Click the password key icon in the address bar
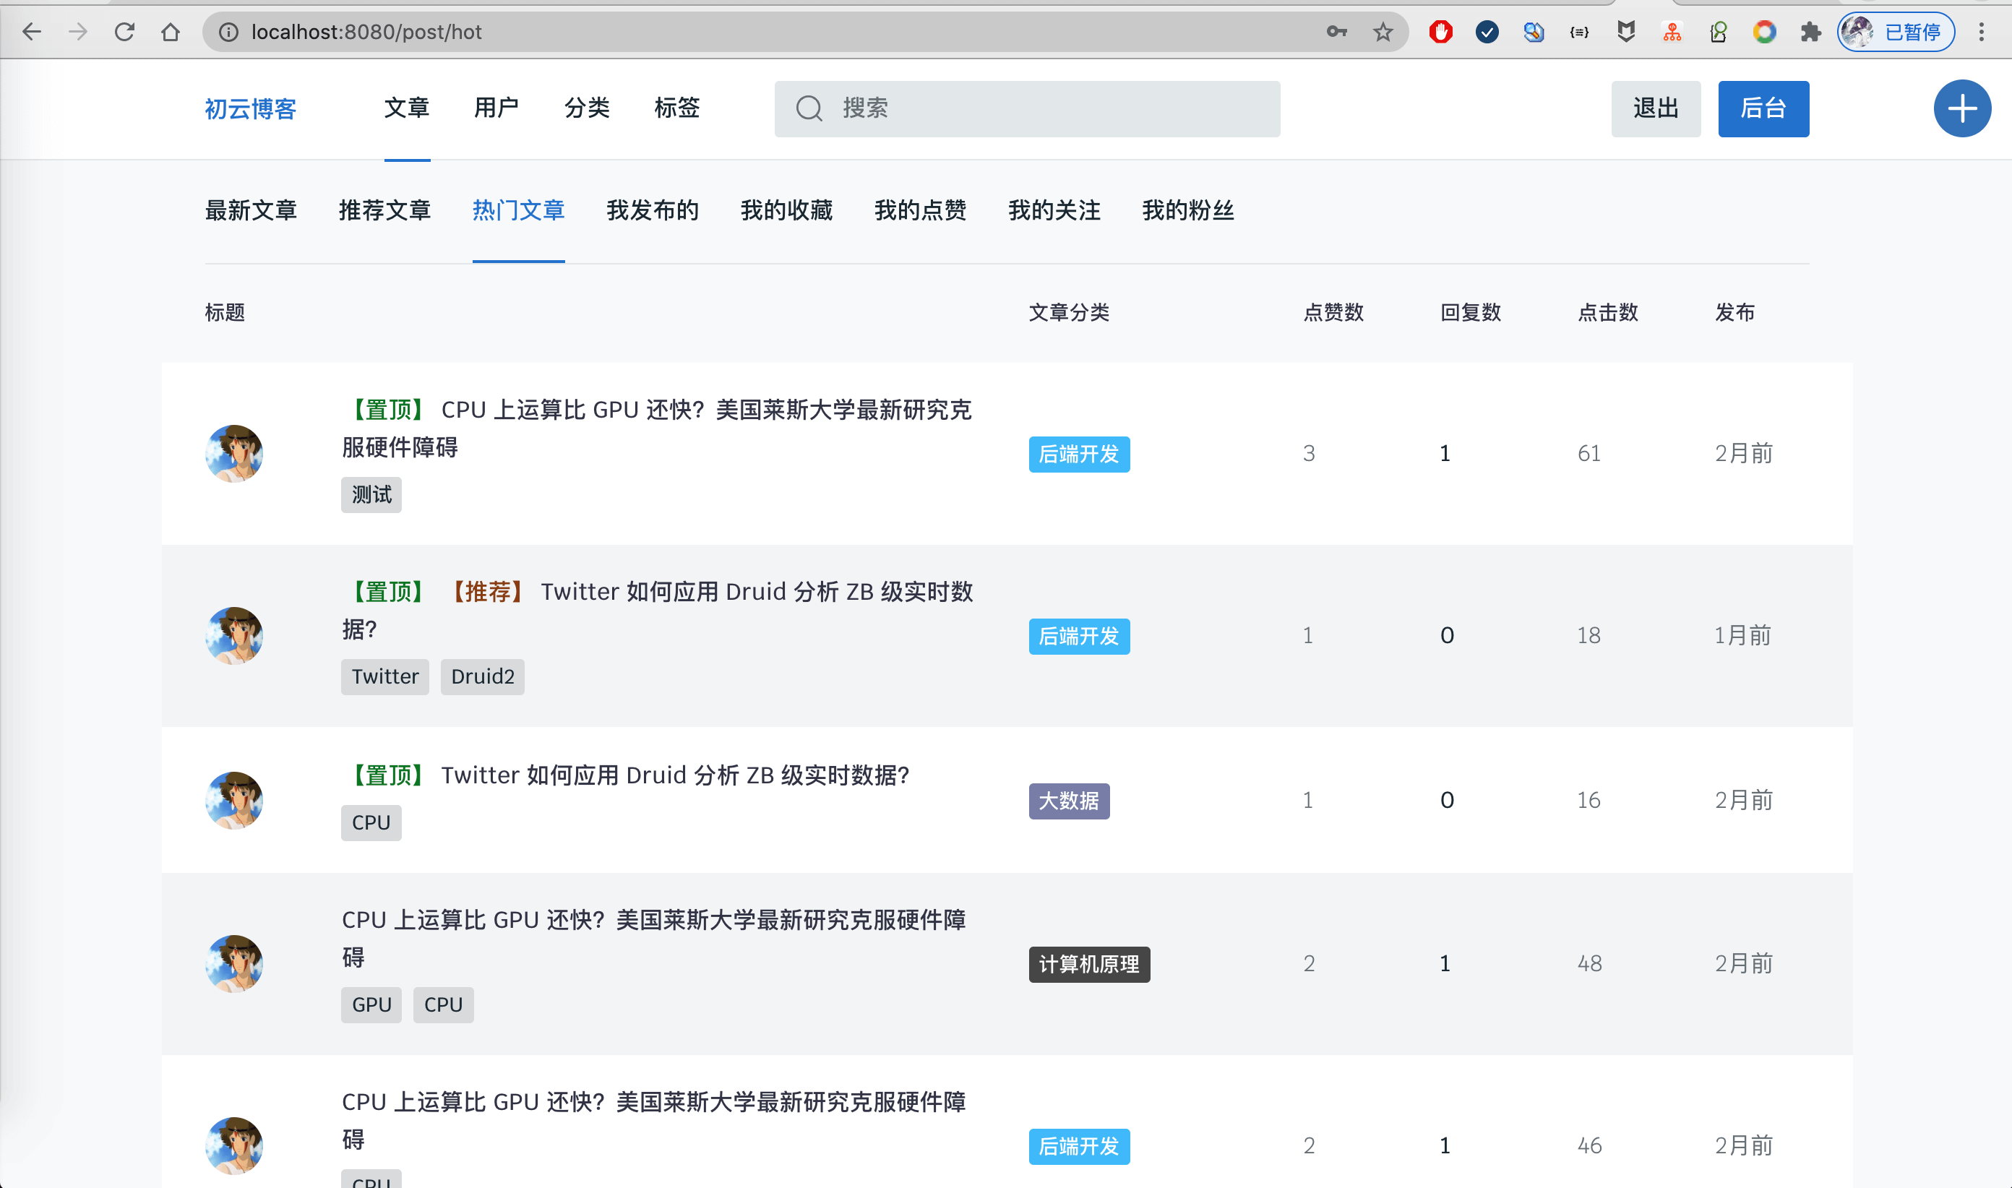This screenshot has height=1188, width=2012. tap(1336, 32)
